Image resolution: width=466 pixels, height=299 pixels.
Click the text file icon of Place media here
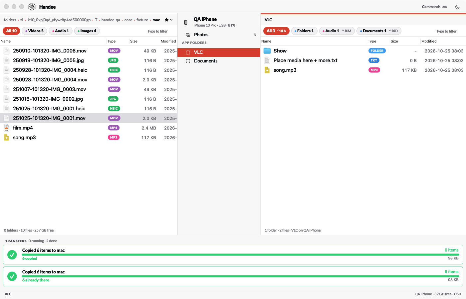267,60
